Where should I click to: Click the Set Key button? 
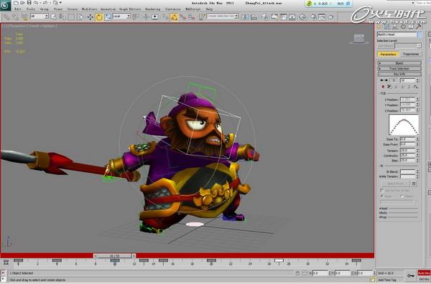pos(424,279)
